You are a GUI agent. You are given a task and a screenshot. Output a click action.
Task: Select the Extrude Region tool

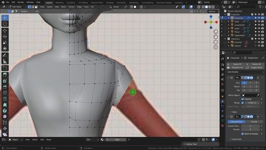[5, 75]
